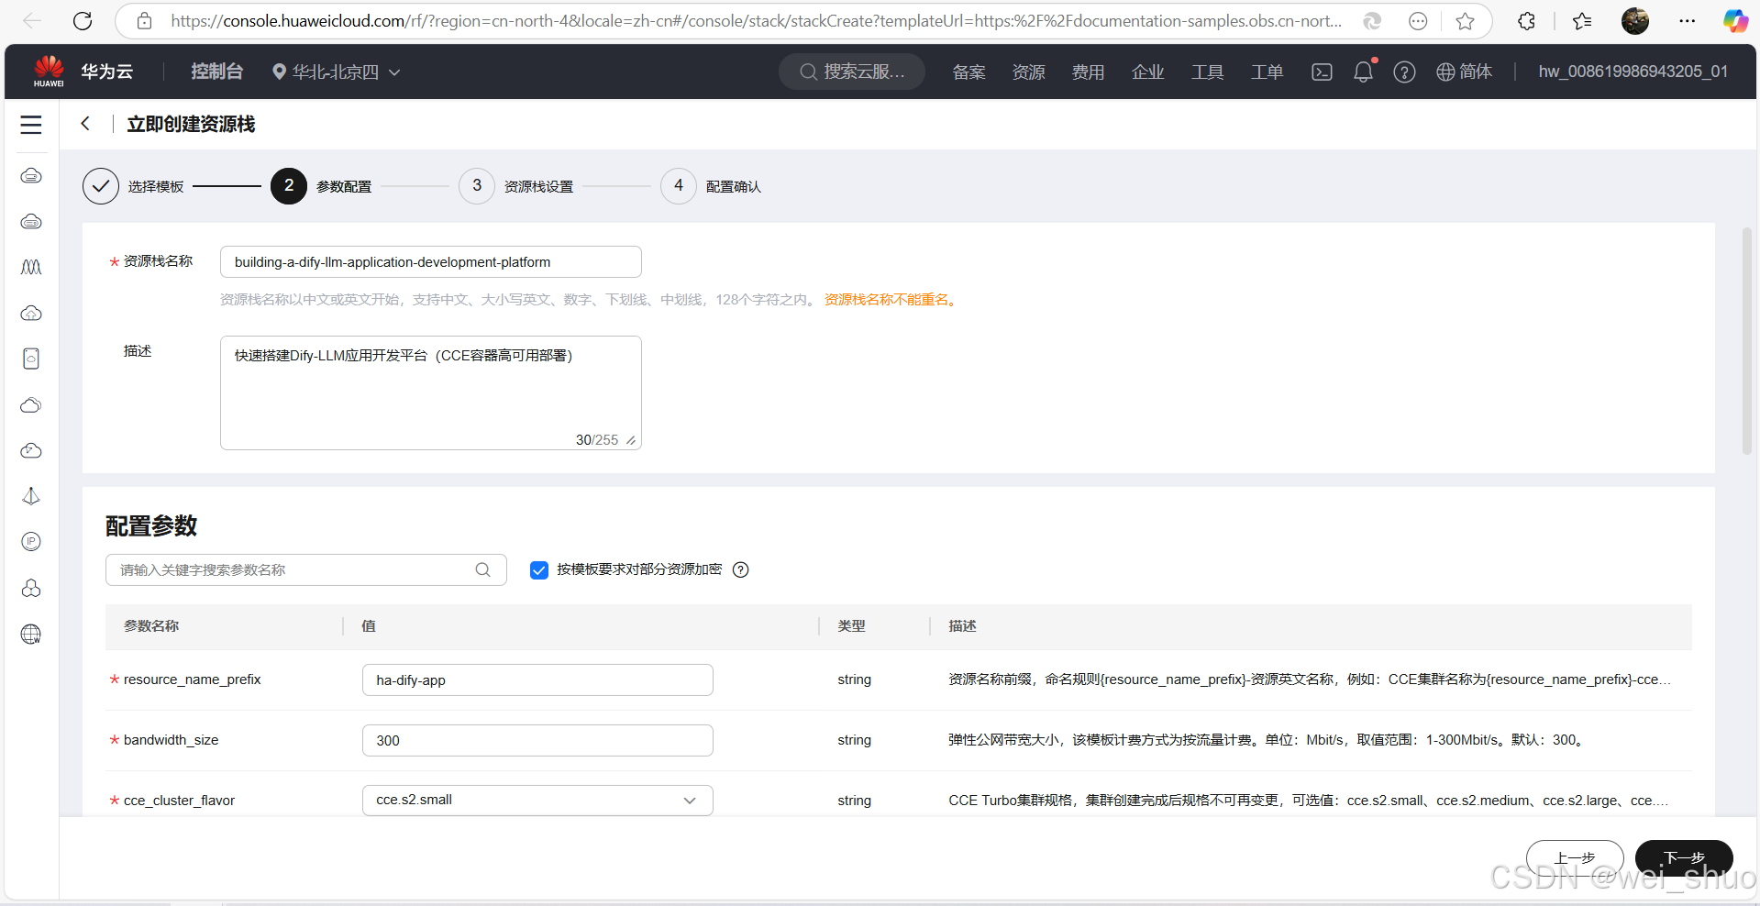Refresh the page with the reload icon
This screenshot has height=906, width=1760.
click(83, 20)
